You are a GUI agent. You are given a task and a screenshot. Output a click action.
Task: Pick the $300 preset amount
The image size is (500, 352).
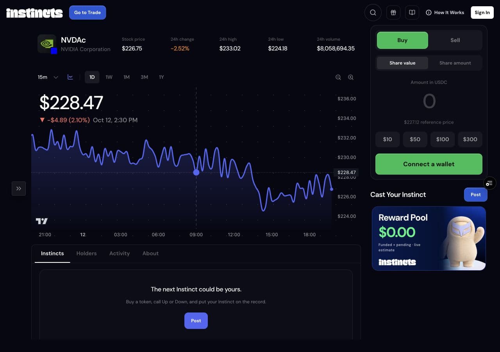470,139
